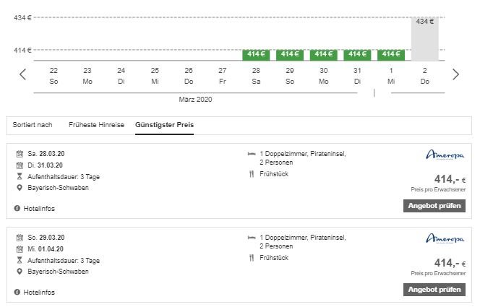Image resolution: width=480 pixels, height=307 pixels.
Task: Click the bed icon in second offer
Action: pyautogui.click(x=251, y=237)
